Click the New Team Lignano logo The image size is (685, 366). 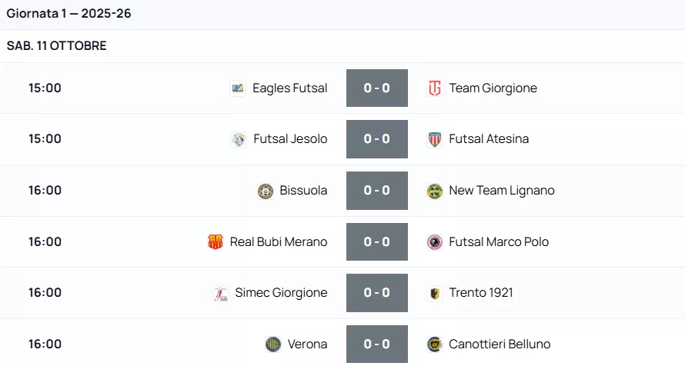click(435, 191)
